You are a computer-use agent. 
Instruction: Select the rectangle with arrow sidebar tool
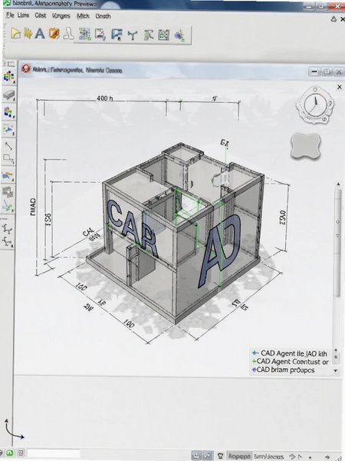coord(8,159)
